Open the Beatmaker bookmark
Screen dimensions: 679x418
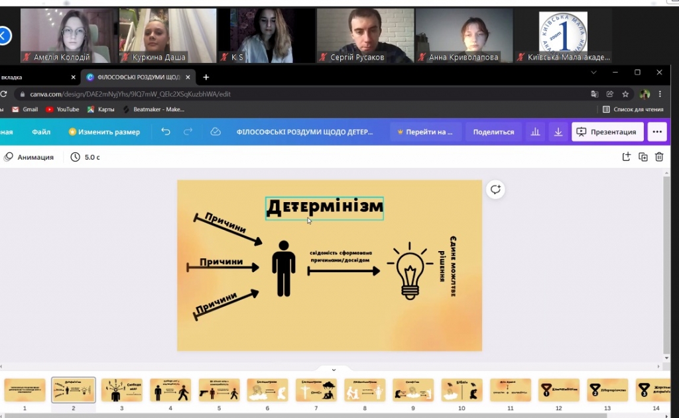coord(154,109)
